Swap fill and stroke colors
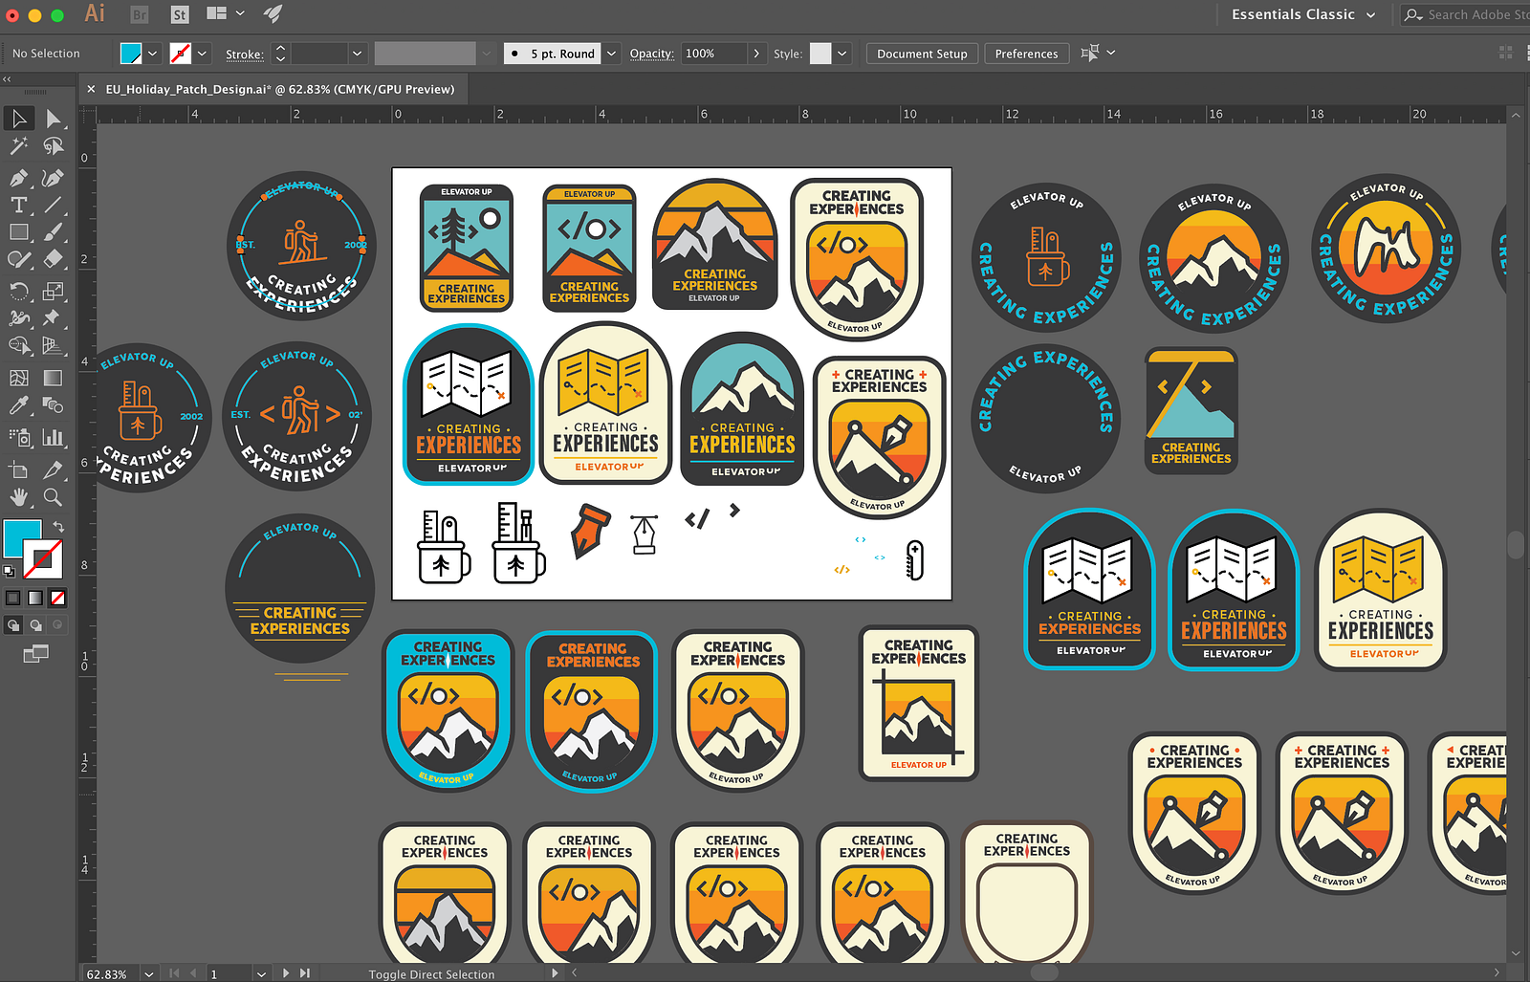This screenshot has width=1530, height=982. [58, 526]
